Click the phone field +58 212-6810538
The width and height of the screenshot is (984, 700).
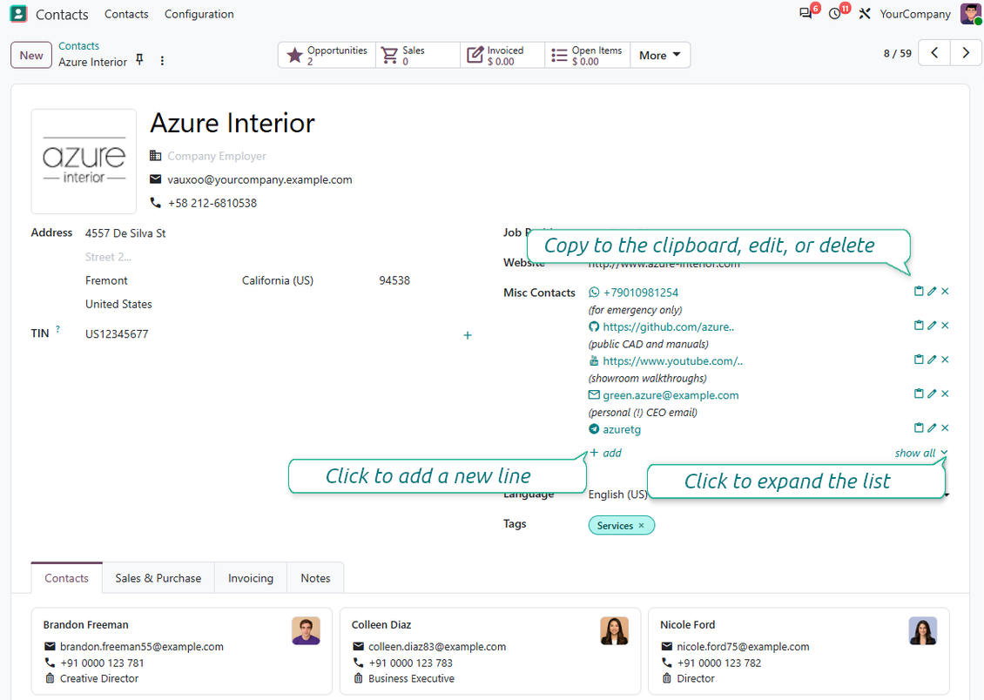(x=212, y=203)
